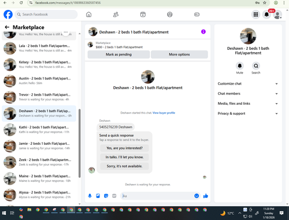Bookmark this page with the star icon
Image resolution: width=289 pixels, height=220 pixels.
point(265,3)
